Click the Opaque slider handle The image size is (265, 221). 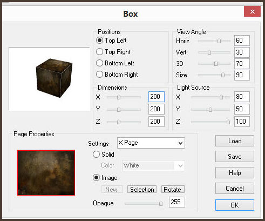point(161,203)
